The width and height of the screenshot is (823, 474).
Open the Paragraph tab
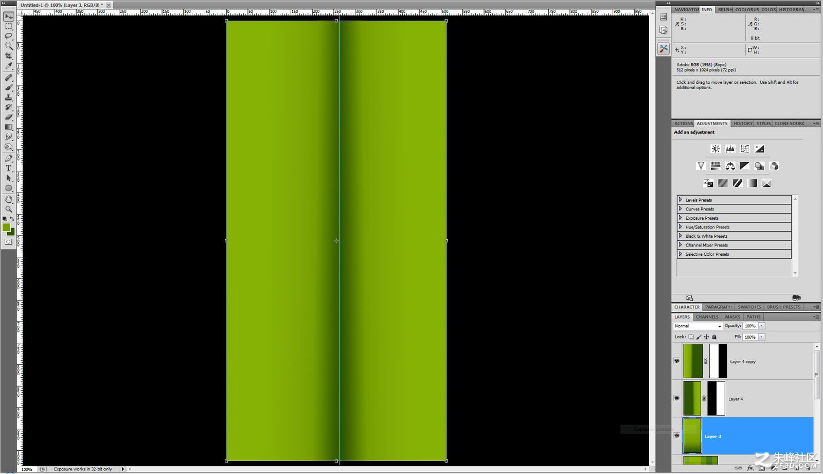[719, 307]
